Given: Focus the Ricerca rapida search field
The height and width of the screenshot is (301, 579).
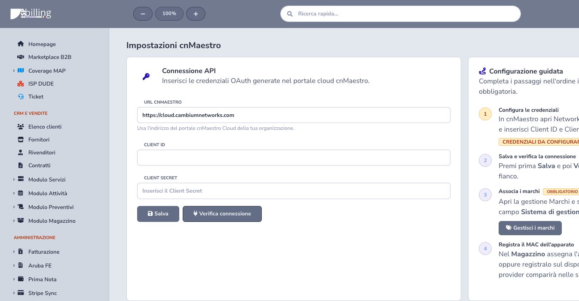Looking at the screenshot, I should click(401, 14).
